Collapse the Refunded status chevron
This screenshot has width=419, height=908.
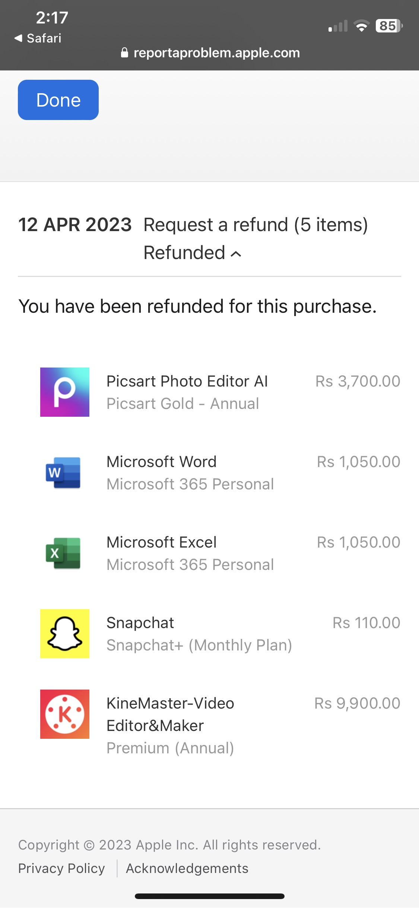236,254
